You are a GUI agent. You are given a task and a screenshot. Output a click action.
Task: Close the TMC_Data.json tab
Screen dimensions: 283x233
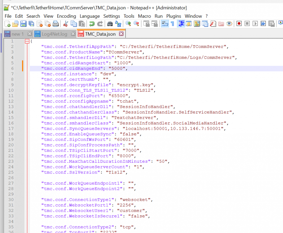(x=120, y=33)
